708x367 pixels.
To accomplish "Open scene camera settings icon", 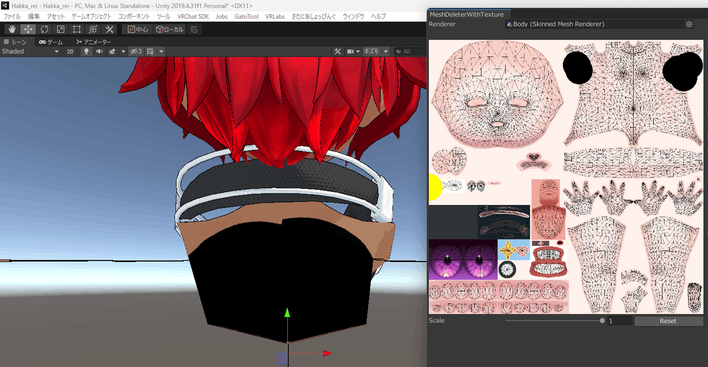I will click(353, 52).
